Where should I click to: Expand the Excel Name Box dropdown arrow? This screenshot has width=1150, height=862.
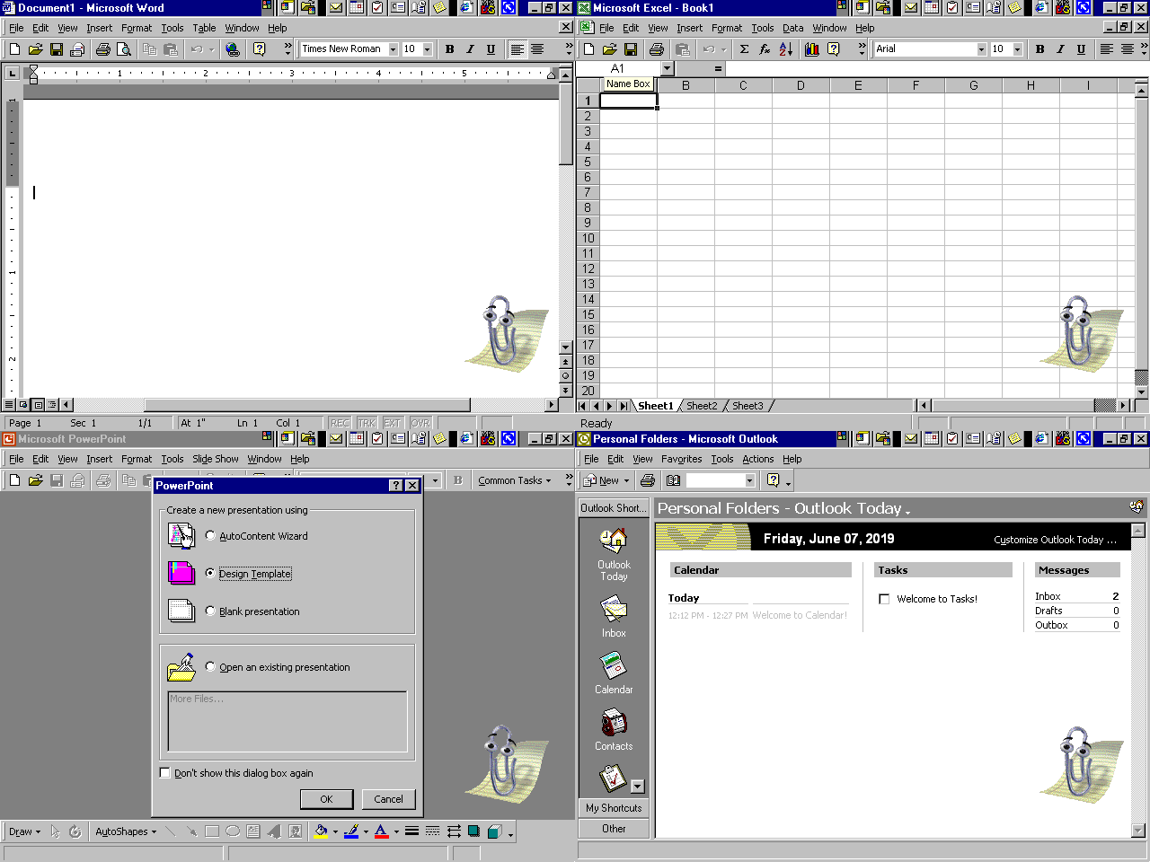[667, 68]
